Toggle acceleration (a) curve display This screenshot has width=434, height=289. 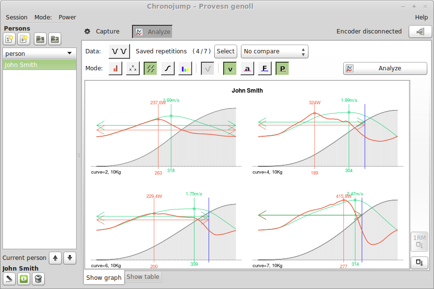(x=247, y=68)
